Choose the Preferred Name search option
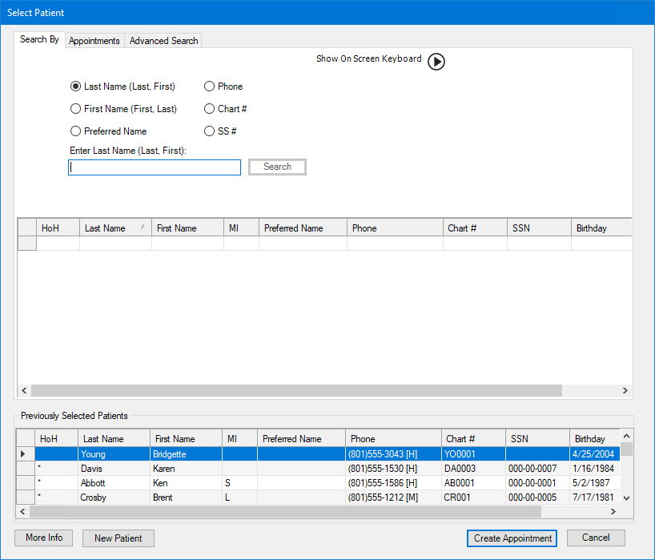 point(75,131)
